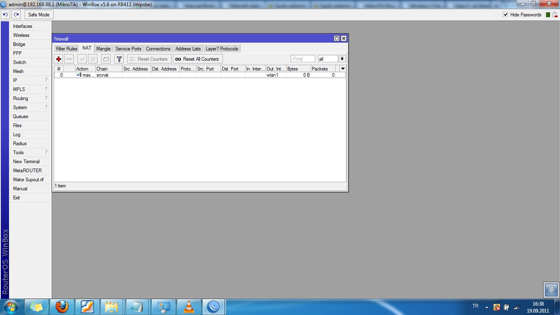The width and height of the screenshot is (560, 315).
Task: Click the wlan1 Out. Interface cell
Action: [x=276, y=75]
